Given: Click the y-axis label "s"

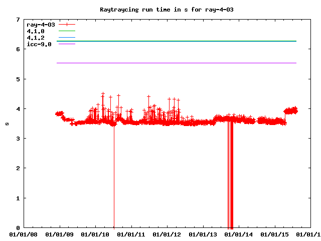Looking at the screenshot, I should click(x=6, y=124).
